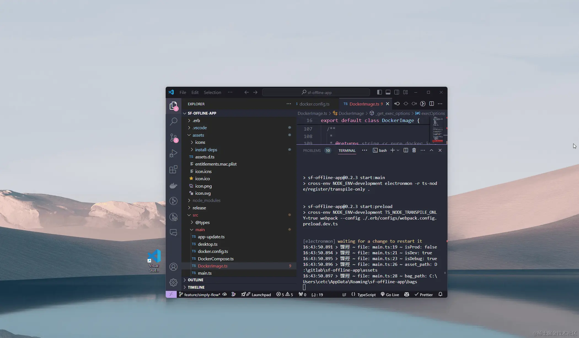This screenshot has width=579, height=338.
Task: Close the DockerImage.ts tab
Action: [387, 104]
